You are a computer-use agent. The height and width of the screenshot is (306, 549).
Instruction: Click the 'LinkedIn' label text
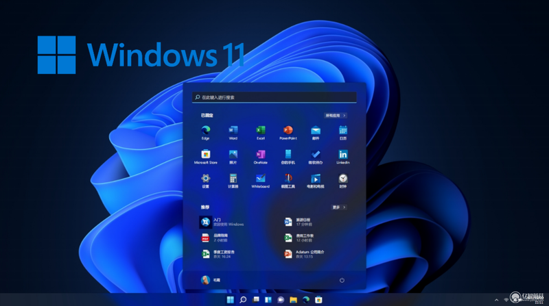(x=343, y=162)
